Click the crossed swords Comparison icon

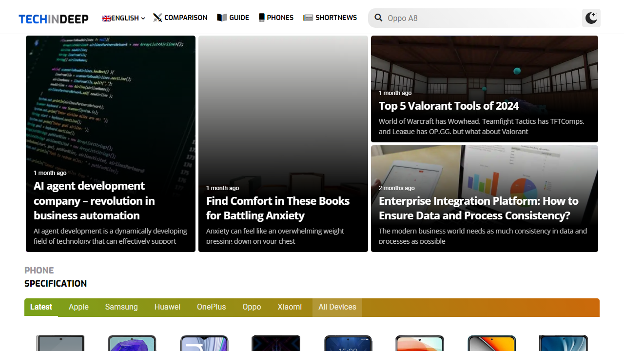[157, 18]
